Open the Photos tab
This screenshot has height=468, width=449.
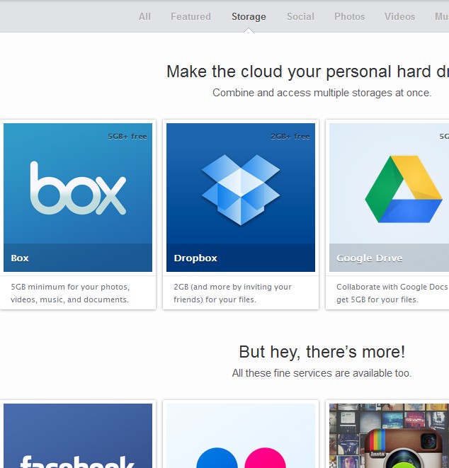coord(349,16)
